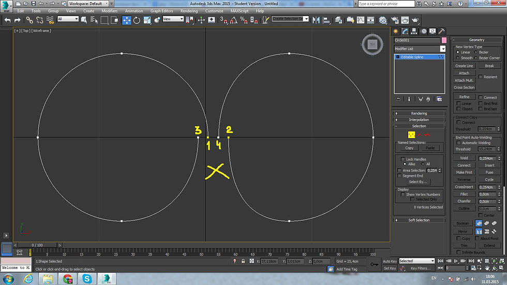Tick the Infinite Bounds checkbox
Viewport: 507px width, 285px height.
point(458,252)
